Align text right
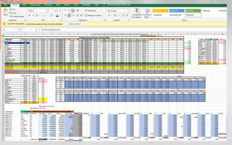 click(73, 15)
